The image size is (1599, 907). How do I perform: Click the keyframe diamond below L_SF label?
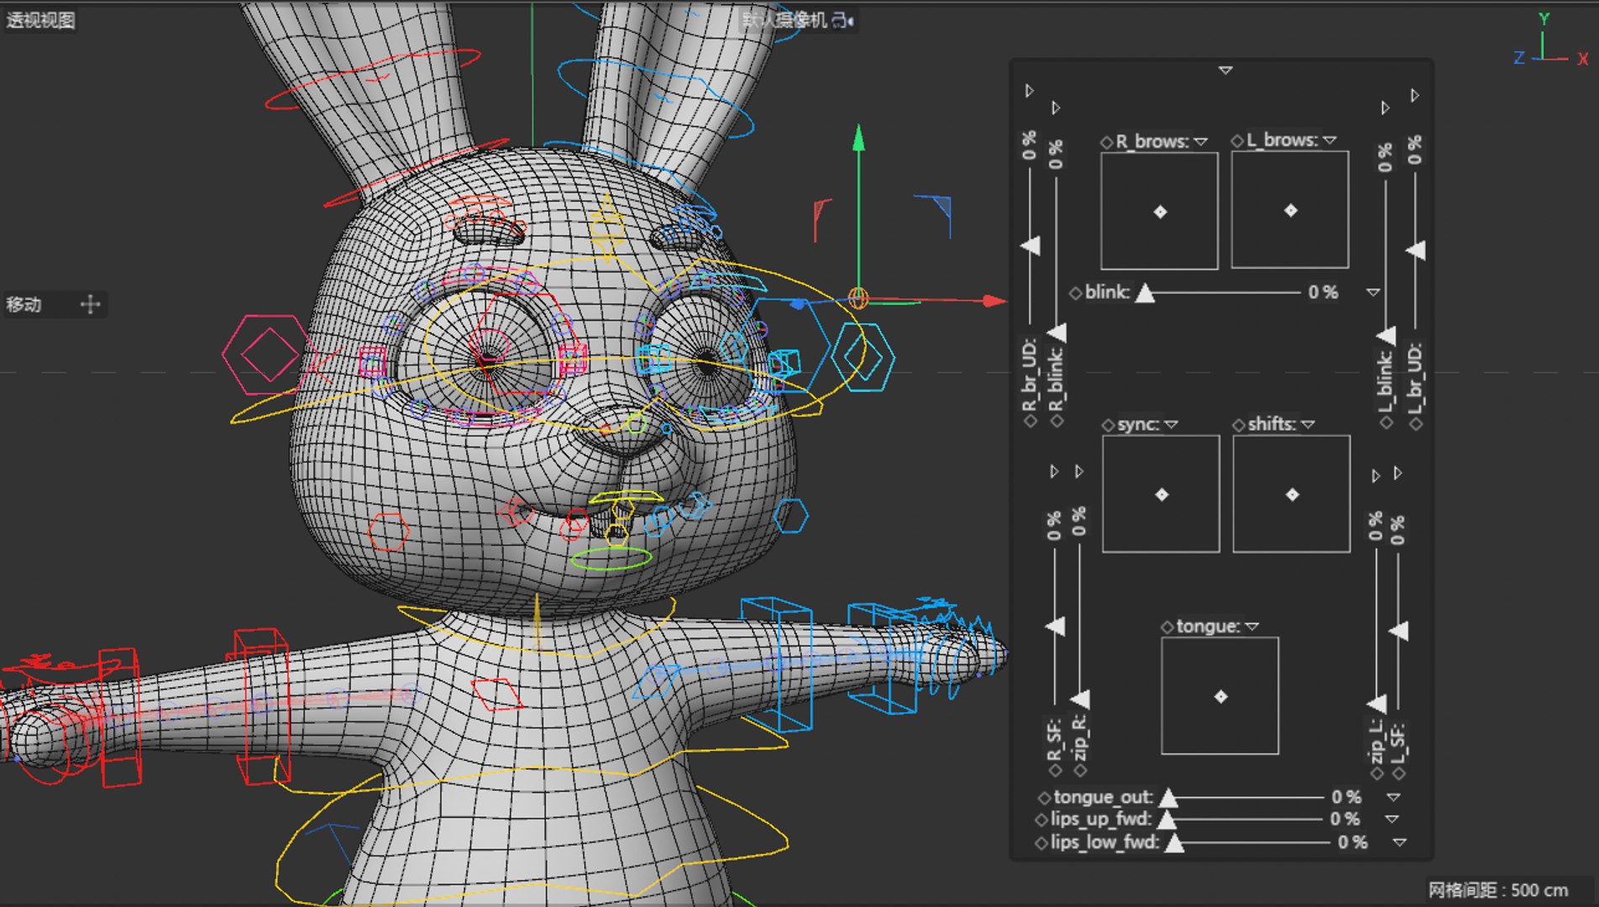click(x=1398, y=773)
